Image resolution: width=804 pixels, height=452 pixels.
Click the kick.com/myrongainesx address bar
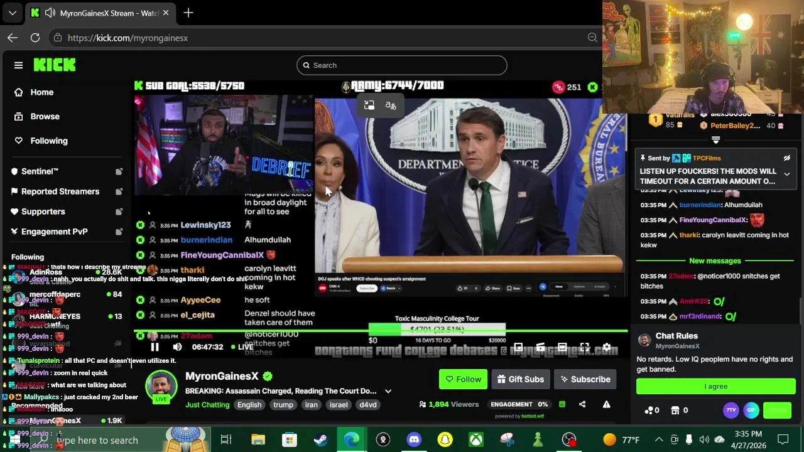(325, 38)
